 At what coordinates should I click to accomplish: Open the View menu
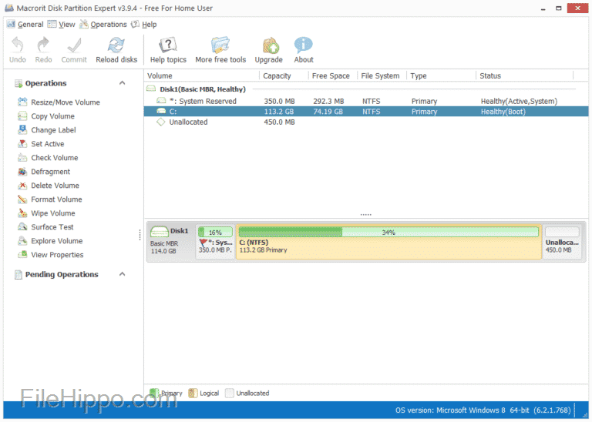(x=66, y=25)
